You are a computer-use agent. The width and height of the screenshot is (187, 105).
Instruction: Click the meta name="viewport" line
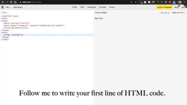[34, 25]
